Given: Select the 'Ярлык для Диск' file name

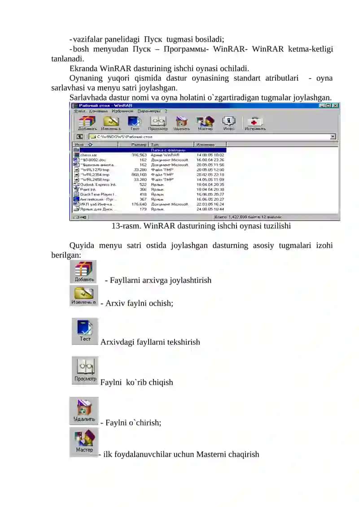Looking at the screenshot, I should (x=96, y=209).
